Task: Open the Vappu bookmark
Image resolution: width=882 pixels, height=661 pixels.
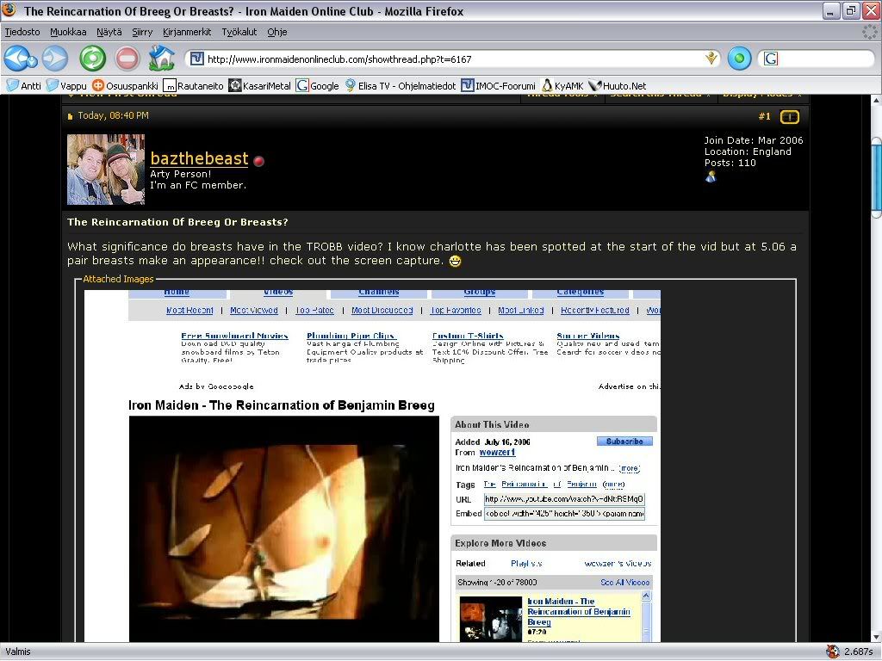Action: [x=66, y=85]
